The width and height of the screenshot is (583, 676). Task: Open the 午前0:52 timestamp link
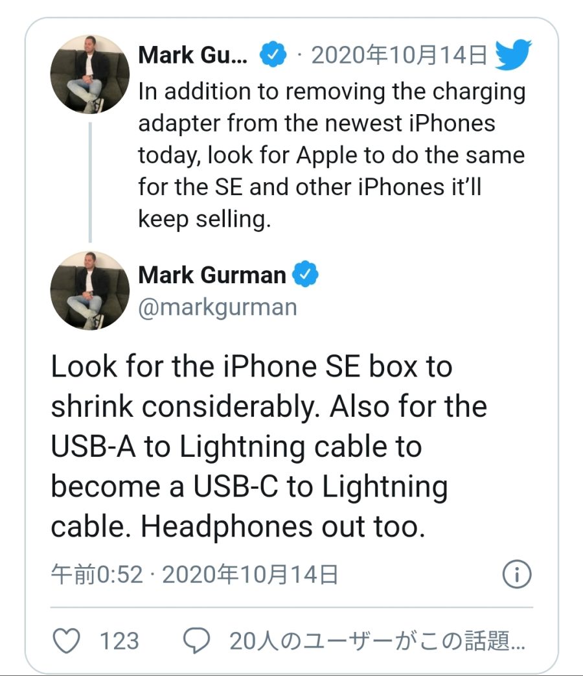pyautogui.click(x=97, y=574)
